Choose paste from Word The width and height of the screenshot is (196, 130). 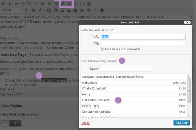tap(56, 10)
